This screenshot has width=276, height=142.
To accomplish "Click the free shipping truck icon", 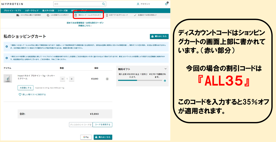I will (x=18, y=15).
